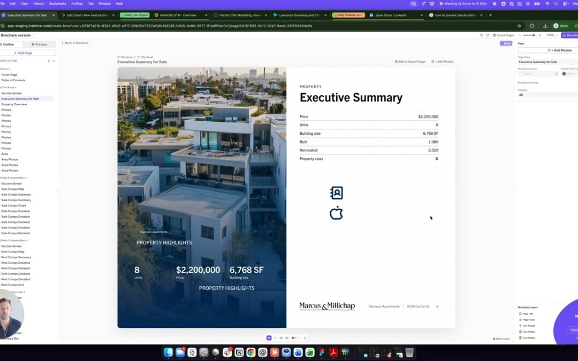This screenshot has width=578, height=361.
Task: Open the History menu
Action: coord(39,4)
